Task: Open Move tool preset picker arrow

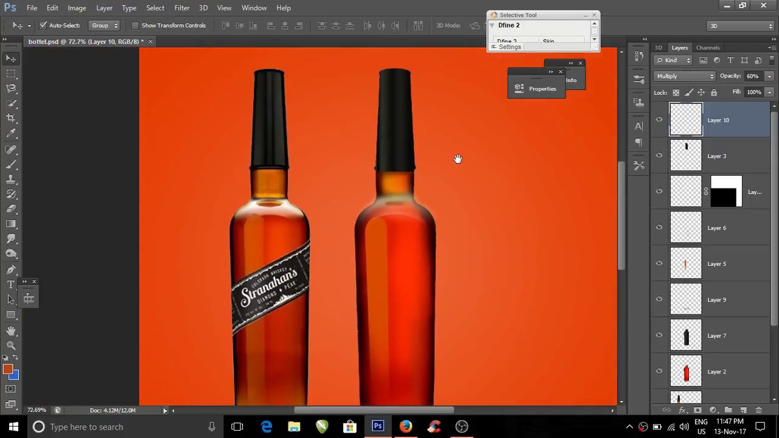Action: click(x=29, y=26)
